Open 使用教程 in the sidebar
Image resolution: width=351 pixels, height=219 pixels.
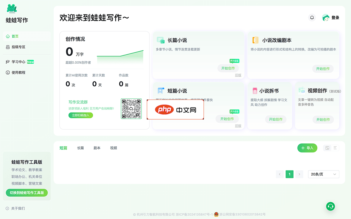(x=27, y=72)
